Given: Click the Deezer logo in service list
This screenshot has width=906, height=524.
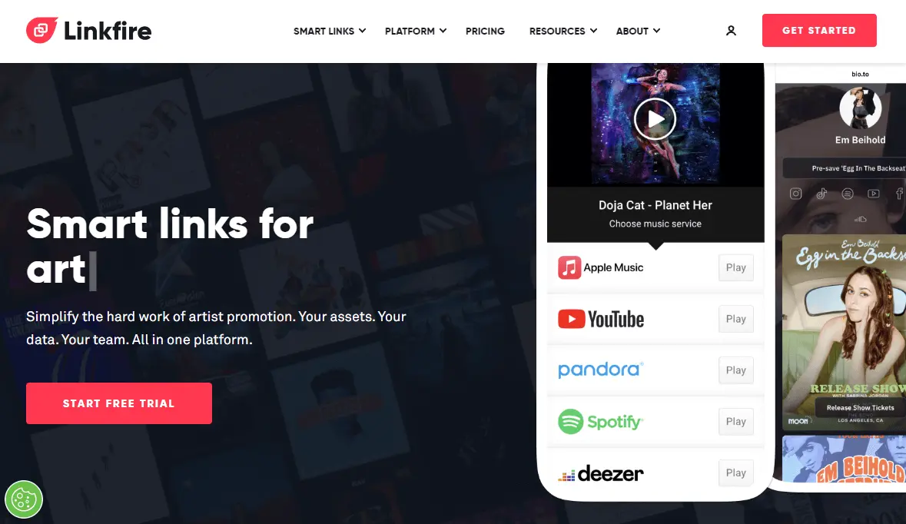Looking at the screenshot, I should [x=601, y=474].
